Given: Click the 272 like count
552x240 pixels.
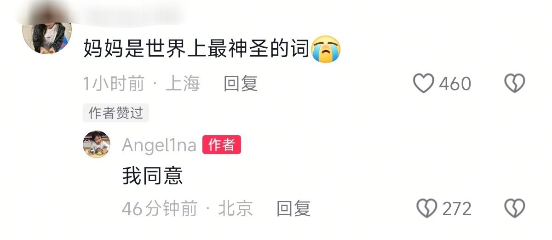Looking at the screenshot, I should (x=457, y=208).
